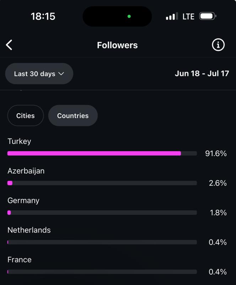This screenshot has height=285, width=236.
Task: Tap the Germany percentage bar
Action: (x=102, y=213)
